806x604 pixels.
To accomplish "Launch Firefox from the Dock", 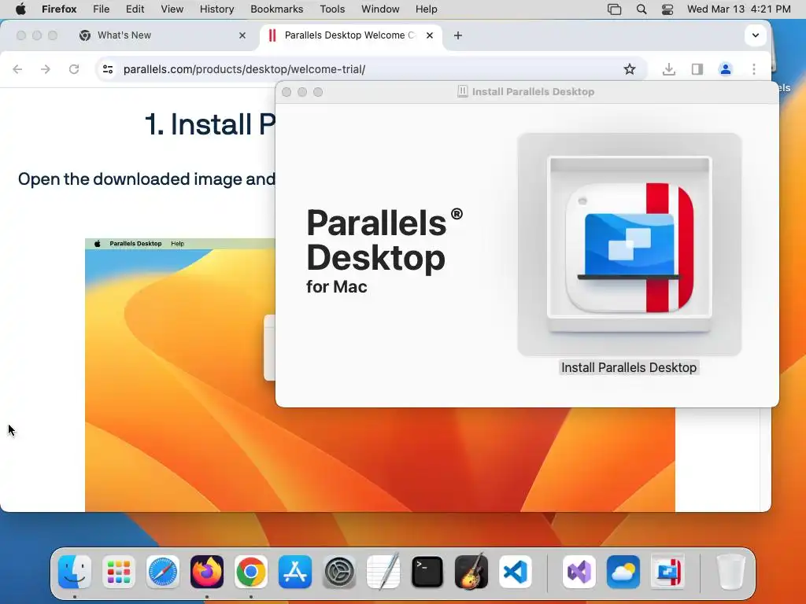I will pos(207,572).
